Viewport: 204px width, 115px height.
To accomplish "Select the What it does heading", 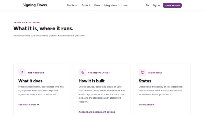I will coord(30,81).
